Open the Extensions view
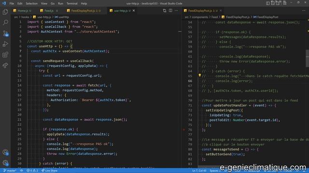Viewport: 309px width, 173px height. pos(5,54)
